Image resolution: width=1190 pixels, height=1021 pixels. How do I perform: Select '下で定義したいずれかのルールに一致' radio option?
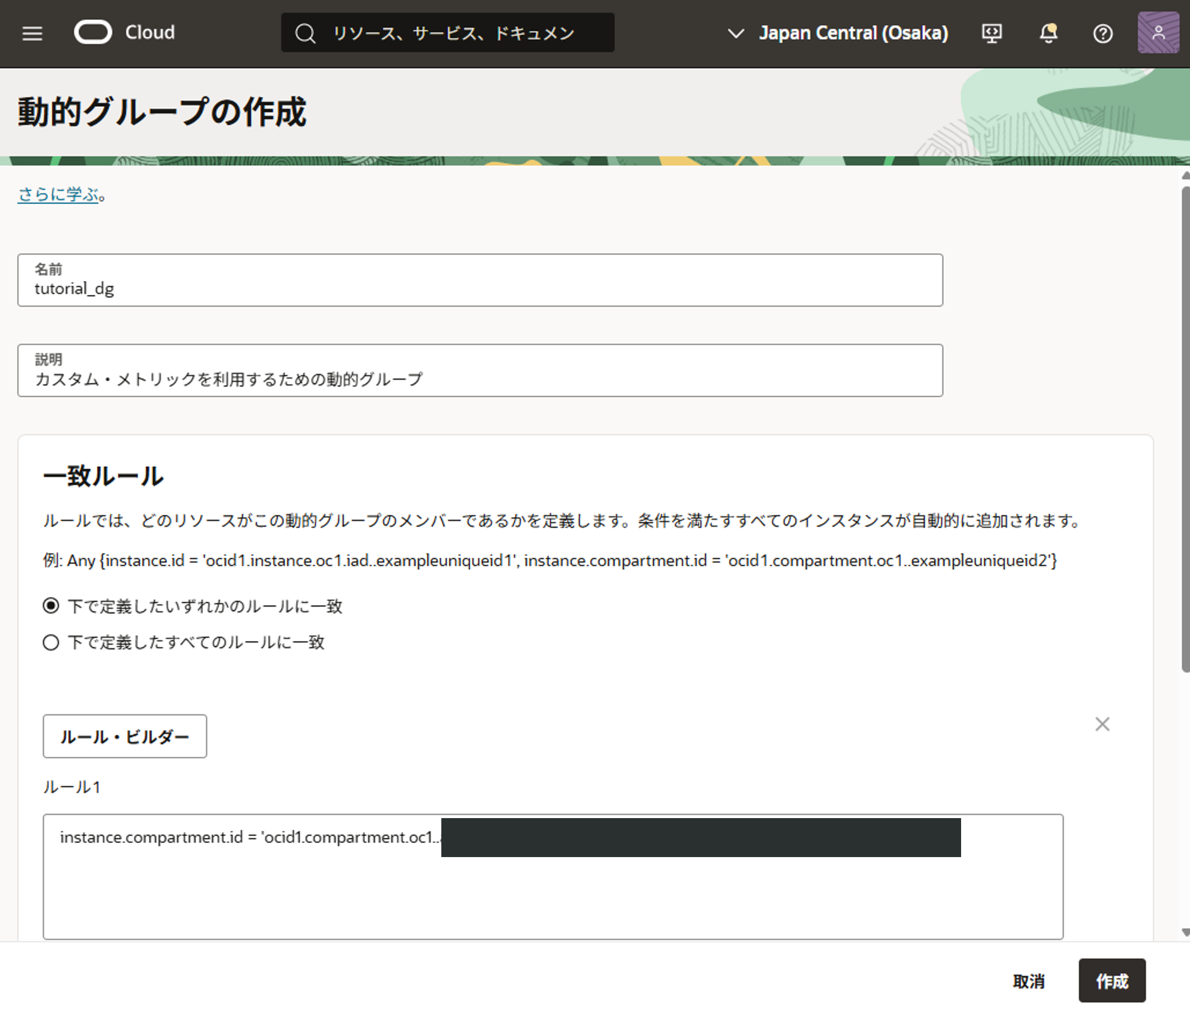click(x=51, y=606)
